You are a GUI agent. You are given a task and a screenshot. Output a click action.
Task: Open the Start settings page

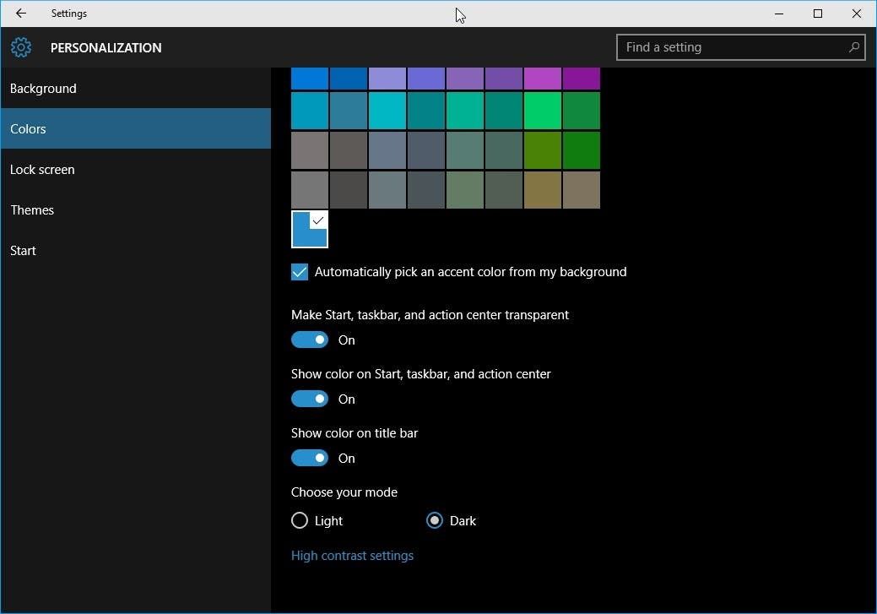tap(136, 250)
